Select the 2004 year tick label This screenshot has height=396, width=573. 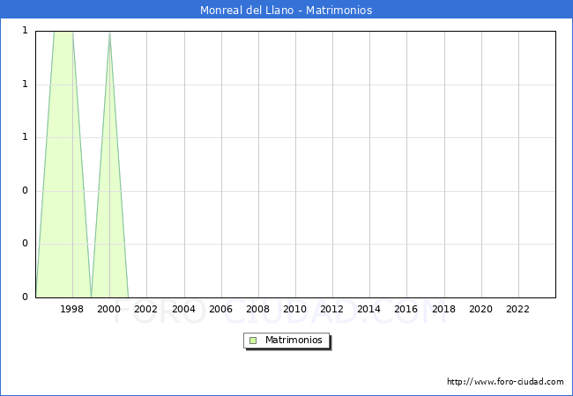tap(183, 310)
